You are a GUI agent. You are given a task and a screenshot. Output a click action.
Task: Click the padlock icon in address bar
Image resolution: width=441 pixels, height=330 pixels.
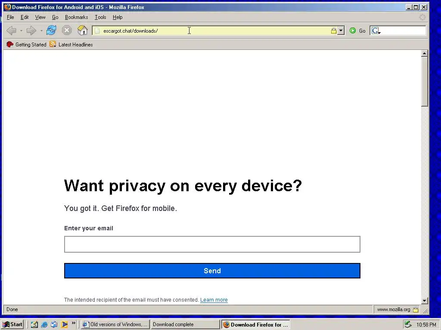point(334,31)
